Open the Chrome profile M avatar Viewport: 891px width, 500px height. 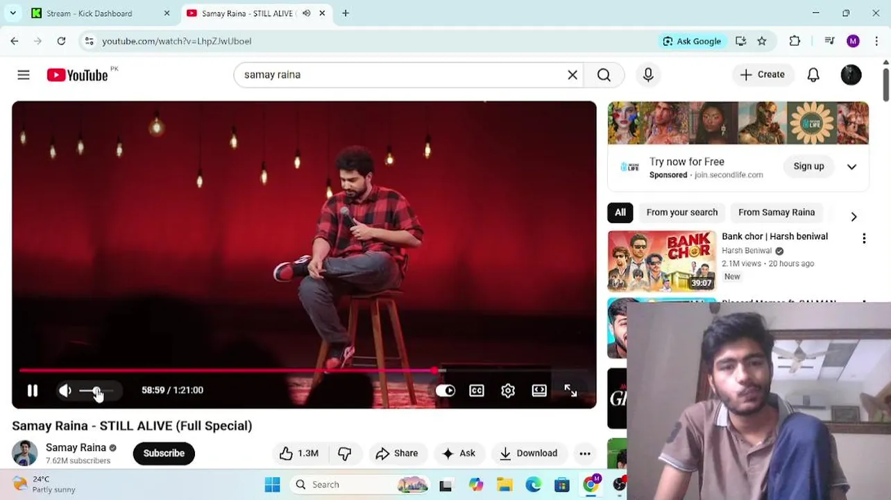854,41
